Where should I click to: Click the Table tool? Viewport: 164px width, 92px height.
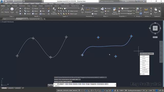tap(94, 14)
